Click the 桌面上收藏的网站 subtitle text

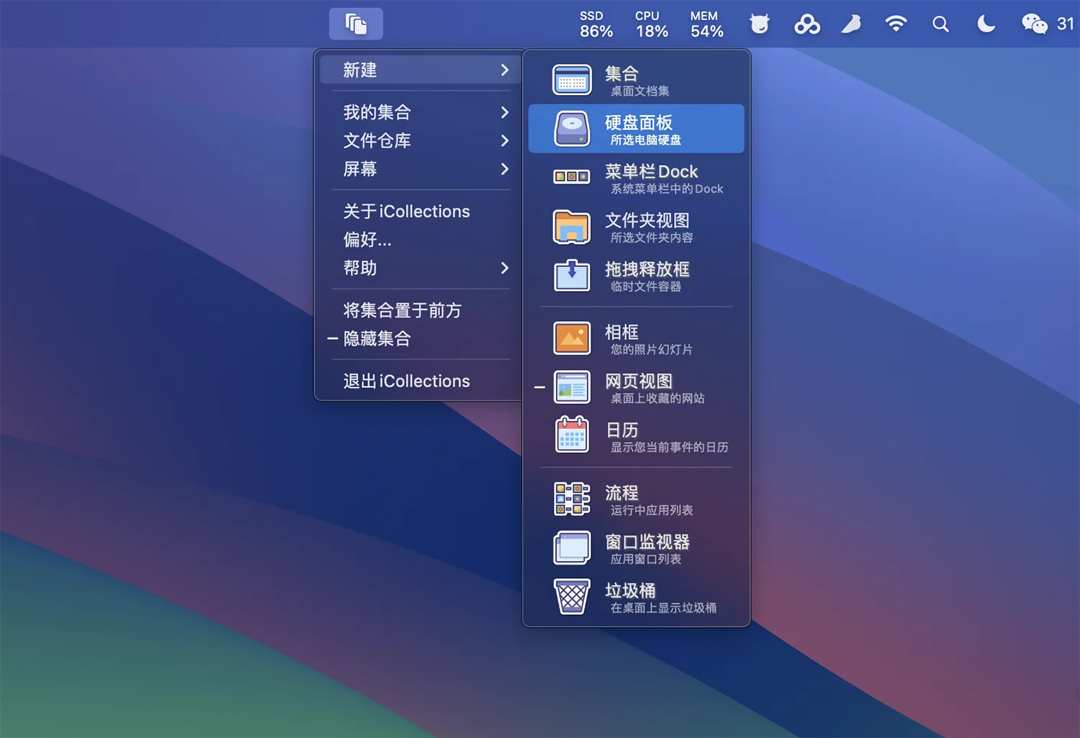tap(657, 399)
